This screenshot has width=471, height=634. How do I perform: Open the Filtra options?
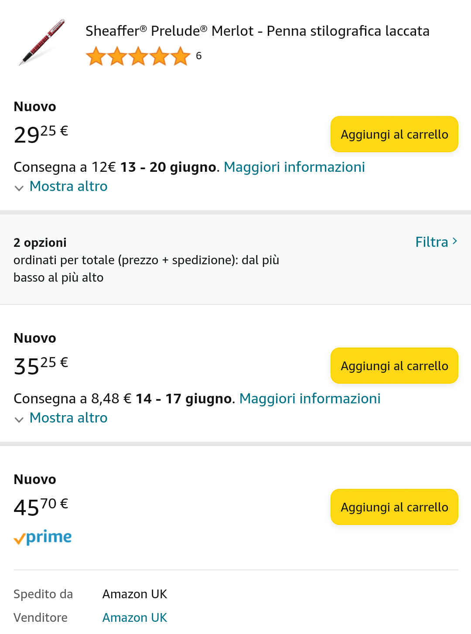tap(436, 242)
